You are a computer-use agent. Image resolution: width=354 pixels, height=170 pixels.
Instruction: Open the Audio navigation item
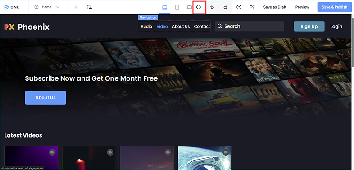click(x=146, y=27)
